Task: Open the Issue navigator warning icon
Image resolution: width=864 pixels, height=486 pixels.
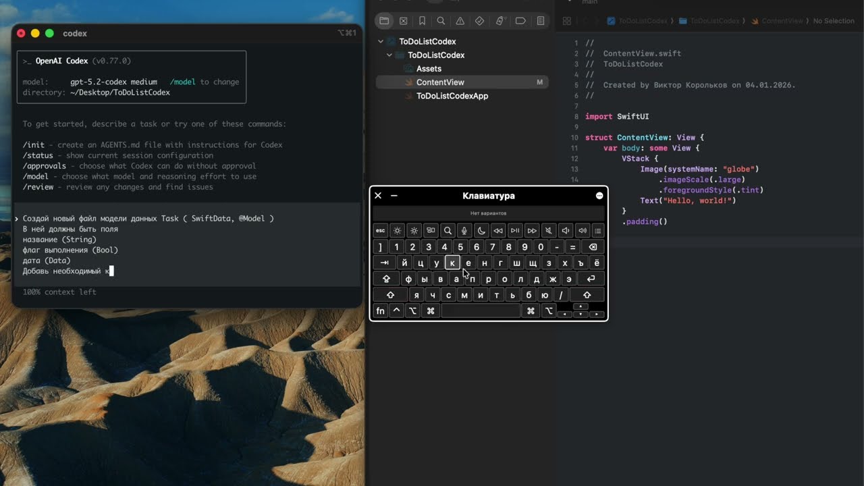Action: [x=460, y=21]
